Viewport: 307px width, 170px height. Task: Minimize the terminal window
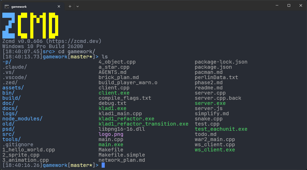point(277,5)
